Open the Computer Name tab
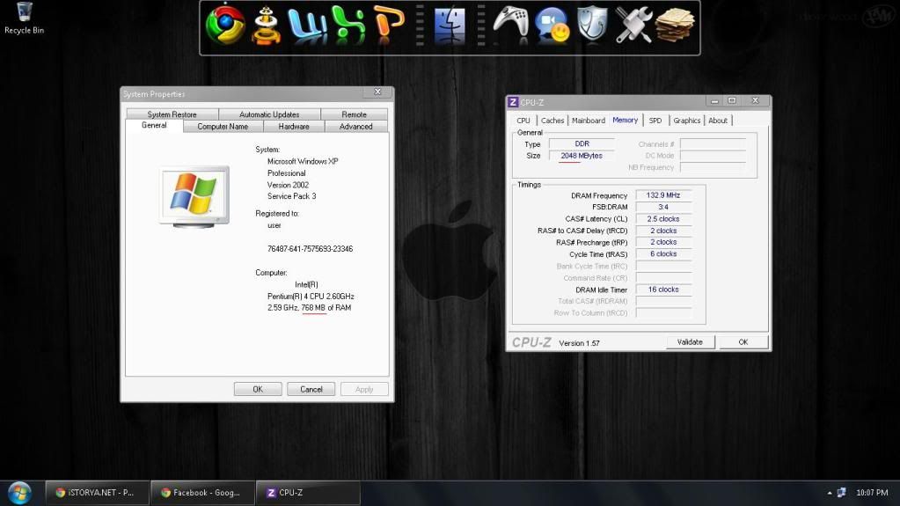This screenshot has height=506, width=900. click(223, 127)
